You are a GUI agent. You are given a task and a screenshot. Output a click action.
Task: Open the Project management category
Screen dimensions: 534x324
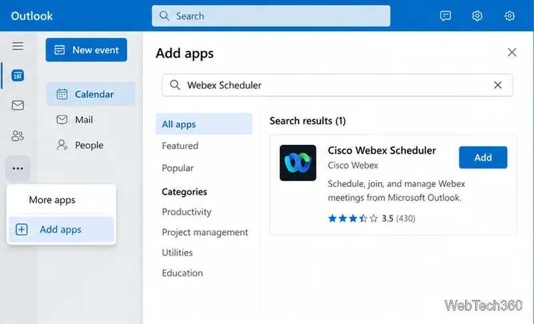205,232
